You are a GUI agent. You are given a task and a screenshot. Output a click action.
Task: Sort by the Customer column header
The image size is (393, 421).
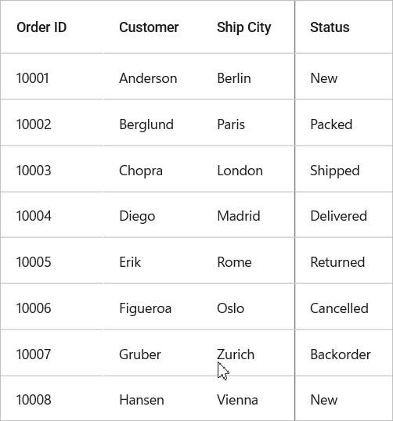click(x=152, y=27)
